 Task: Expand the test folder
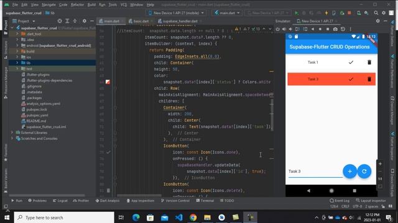[x=17, y=69]
